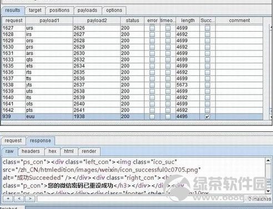Sort by the error column header
The image size is (273, 209).
[x=152, y=21]
